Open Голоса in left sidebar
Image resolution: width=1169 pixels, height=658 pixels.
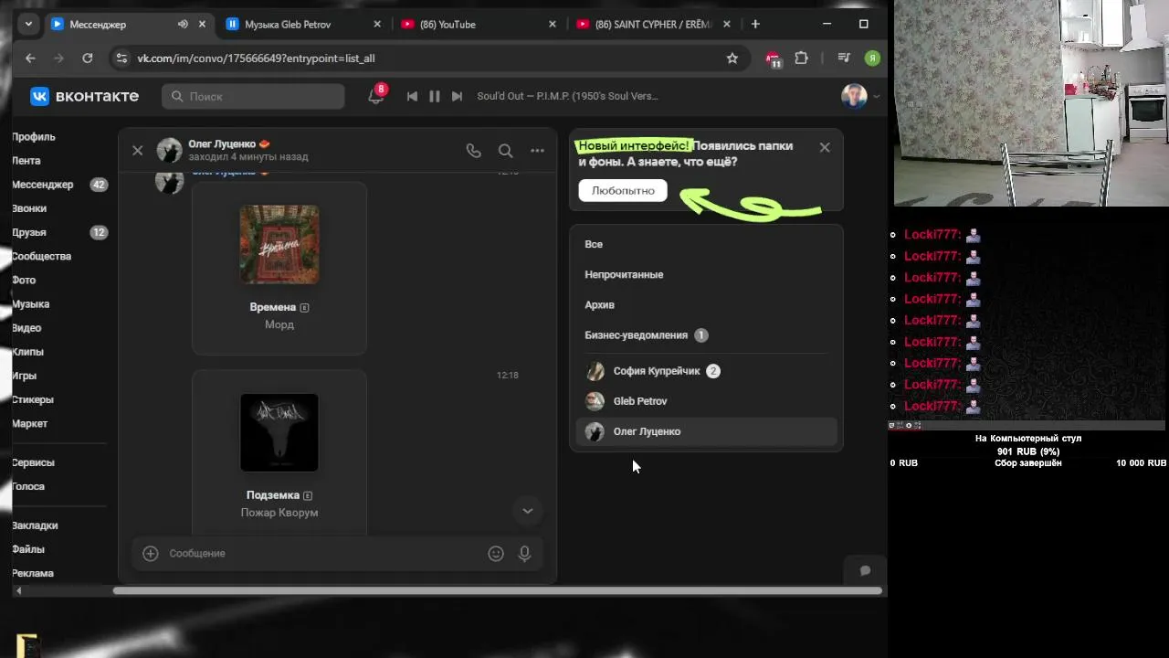28,486
